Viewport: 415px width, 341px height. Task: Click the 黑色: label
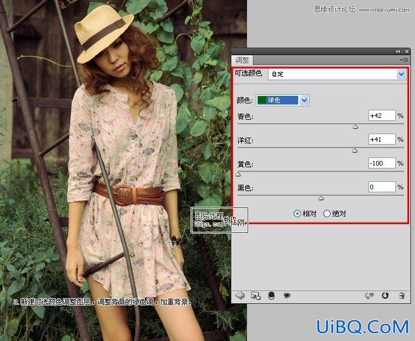245,188
